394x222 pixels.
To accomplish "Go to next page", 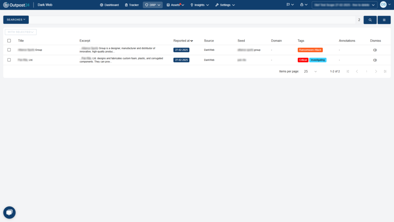I will point(376,71).
